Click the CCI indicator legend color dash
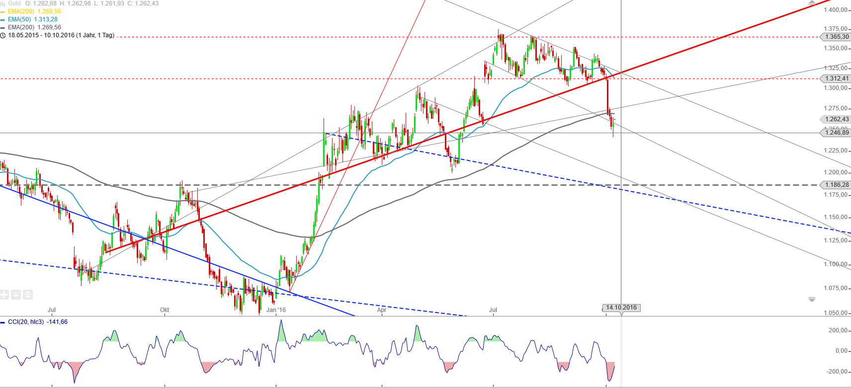Screen dimensions: 851x388 (3, 322)
